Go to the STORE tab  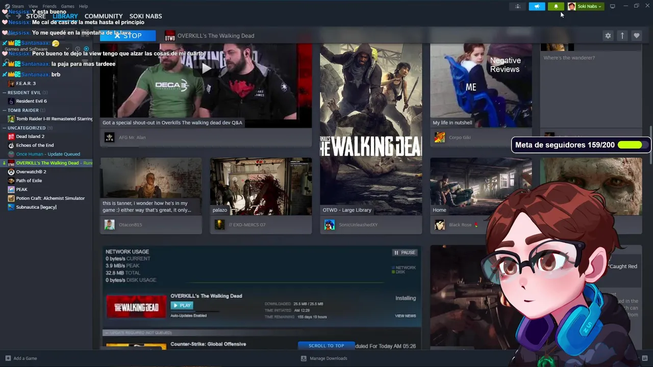tap(36, 16)
